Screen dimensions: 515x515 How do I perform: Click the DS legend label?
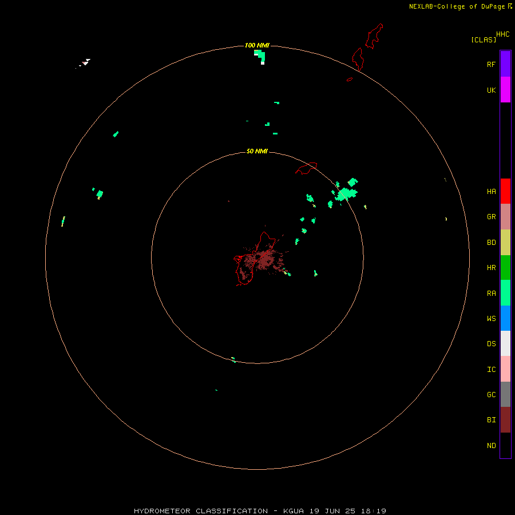point(491,343)
